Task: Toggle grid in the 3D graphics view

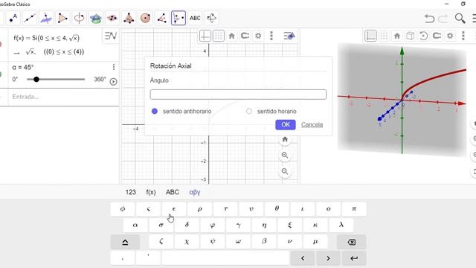Action: click(384, 36)
